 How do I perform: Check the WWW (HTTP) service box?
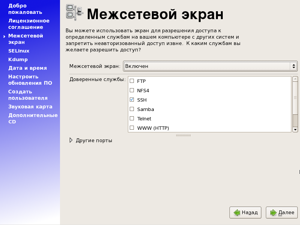132,128
